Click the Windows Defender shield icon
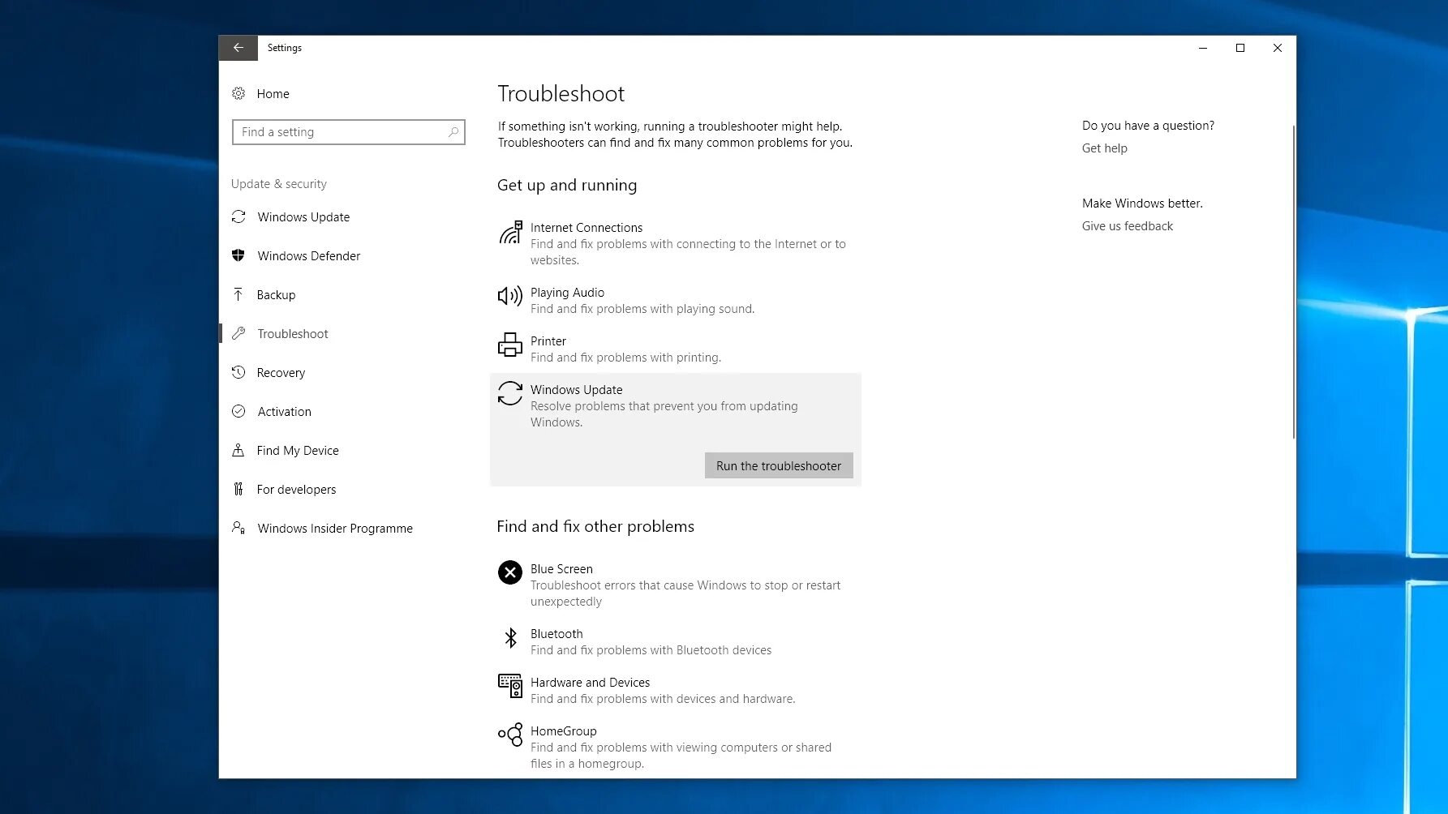 point(238,255)
